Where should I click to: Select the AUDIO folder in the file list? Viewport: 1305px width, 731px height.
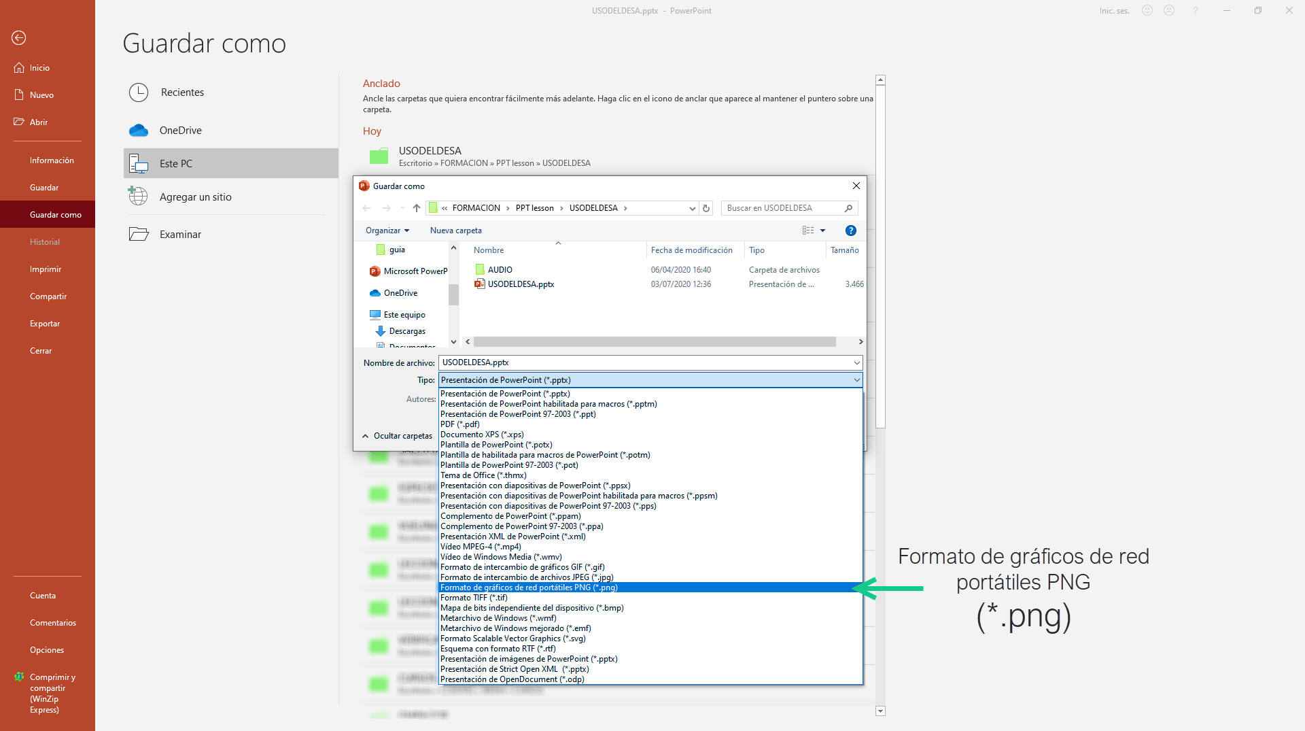tap(500, 270)
